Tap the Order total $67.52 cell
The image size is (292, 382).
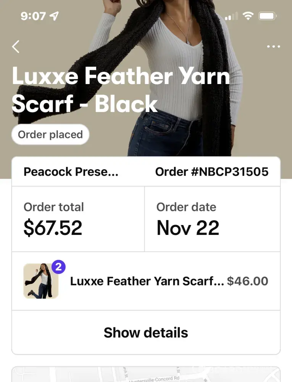click(x=78, y=219)
